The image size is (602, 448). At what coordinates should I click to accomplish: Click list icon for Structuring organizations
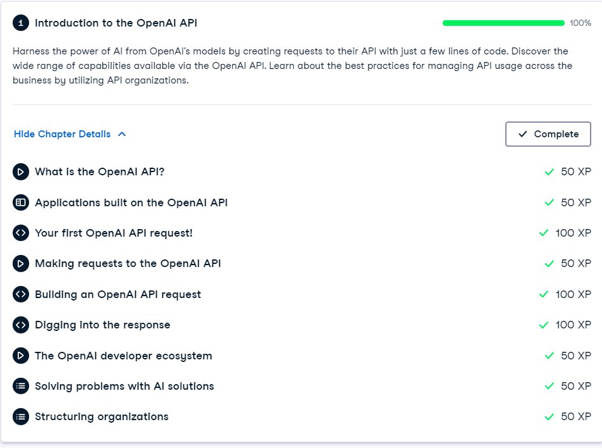21,417
